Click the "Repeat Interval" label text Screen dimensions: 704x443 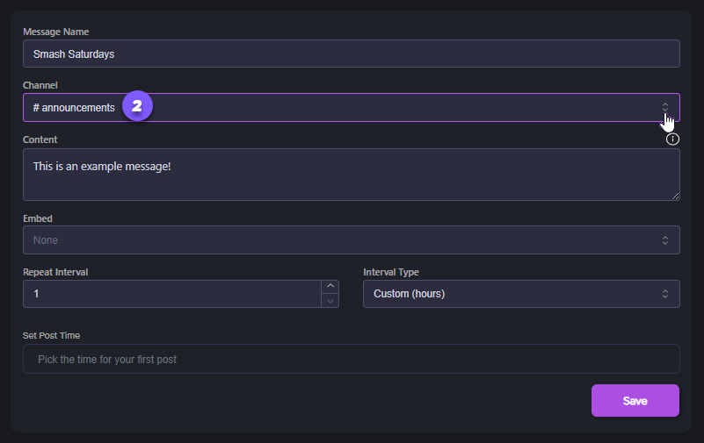pos(55,272)
